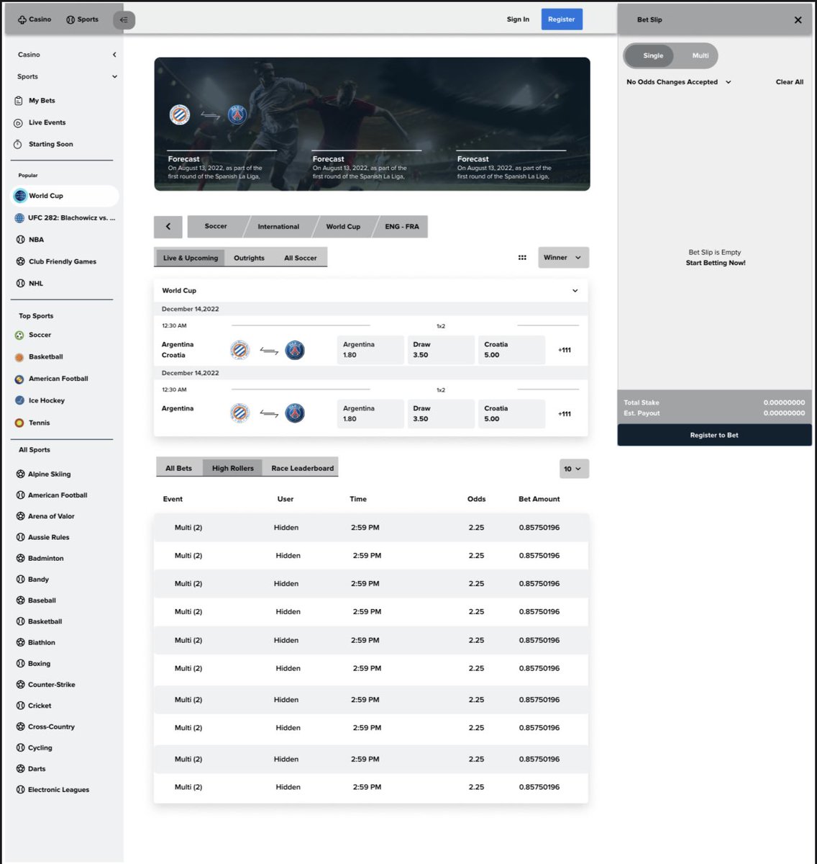This screenshot has width=817, height=864.
Task: Select the Live & Upcoming tab
Action: click(190, 258)
